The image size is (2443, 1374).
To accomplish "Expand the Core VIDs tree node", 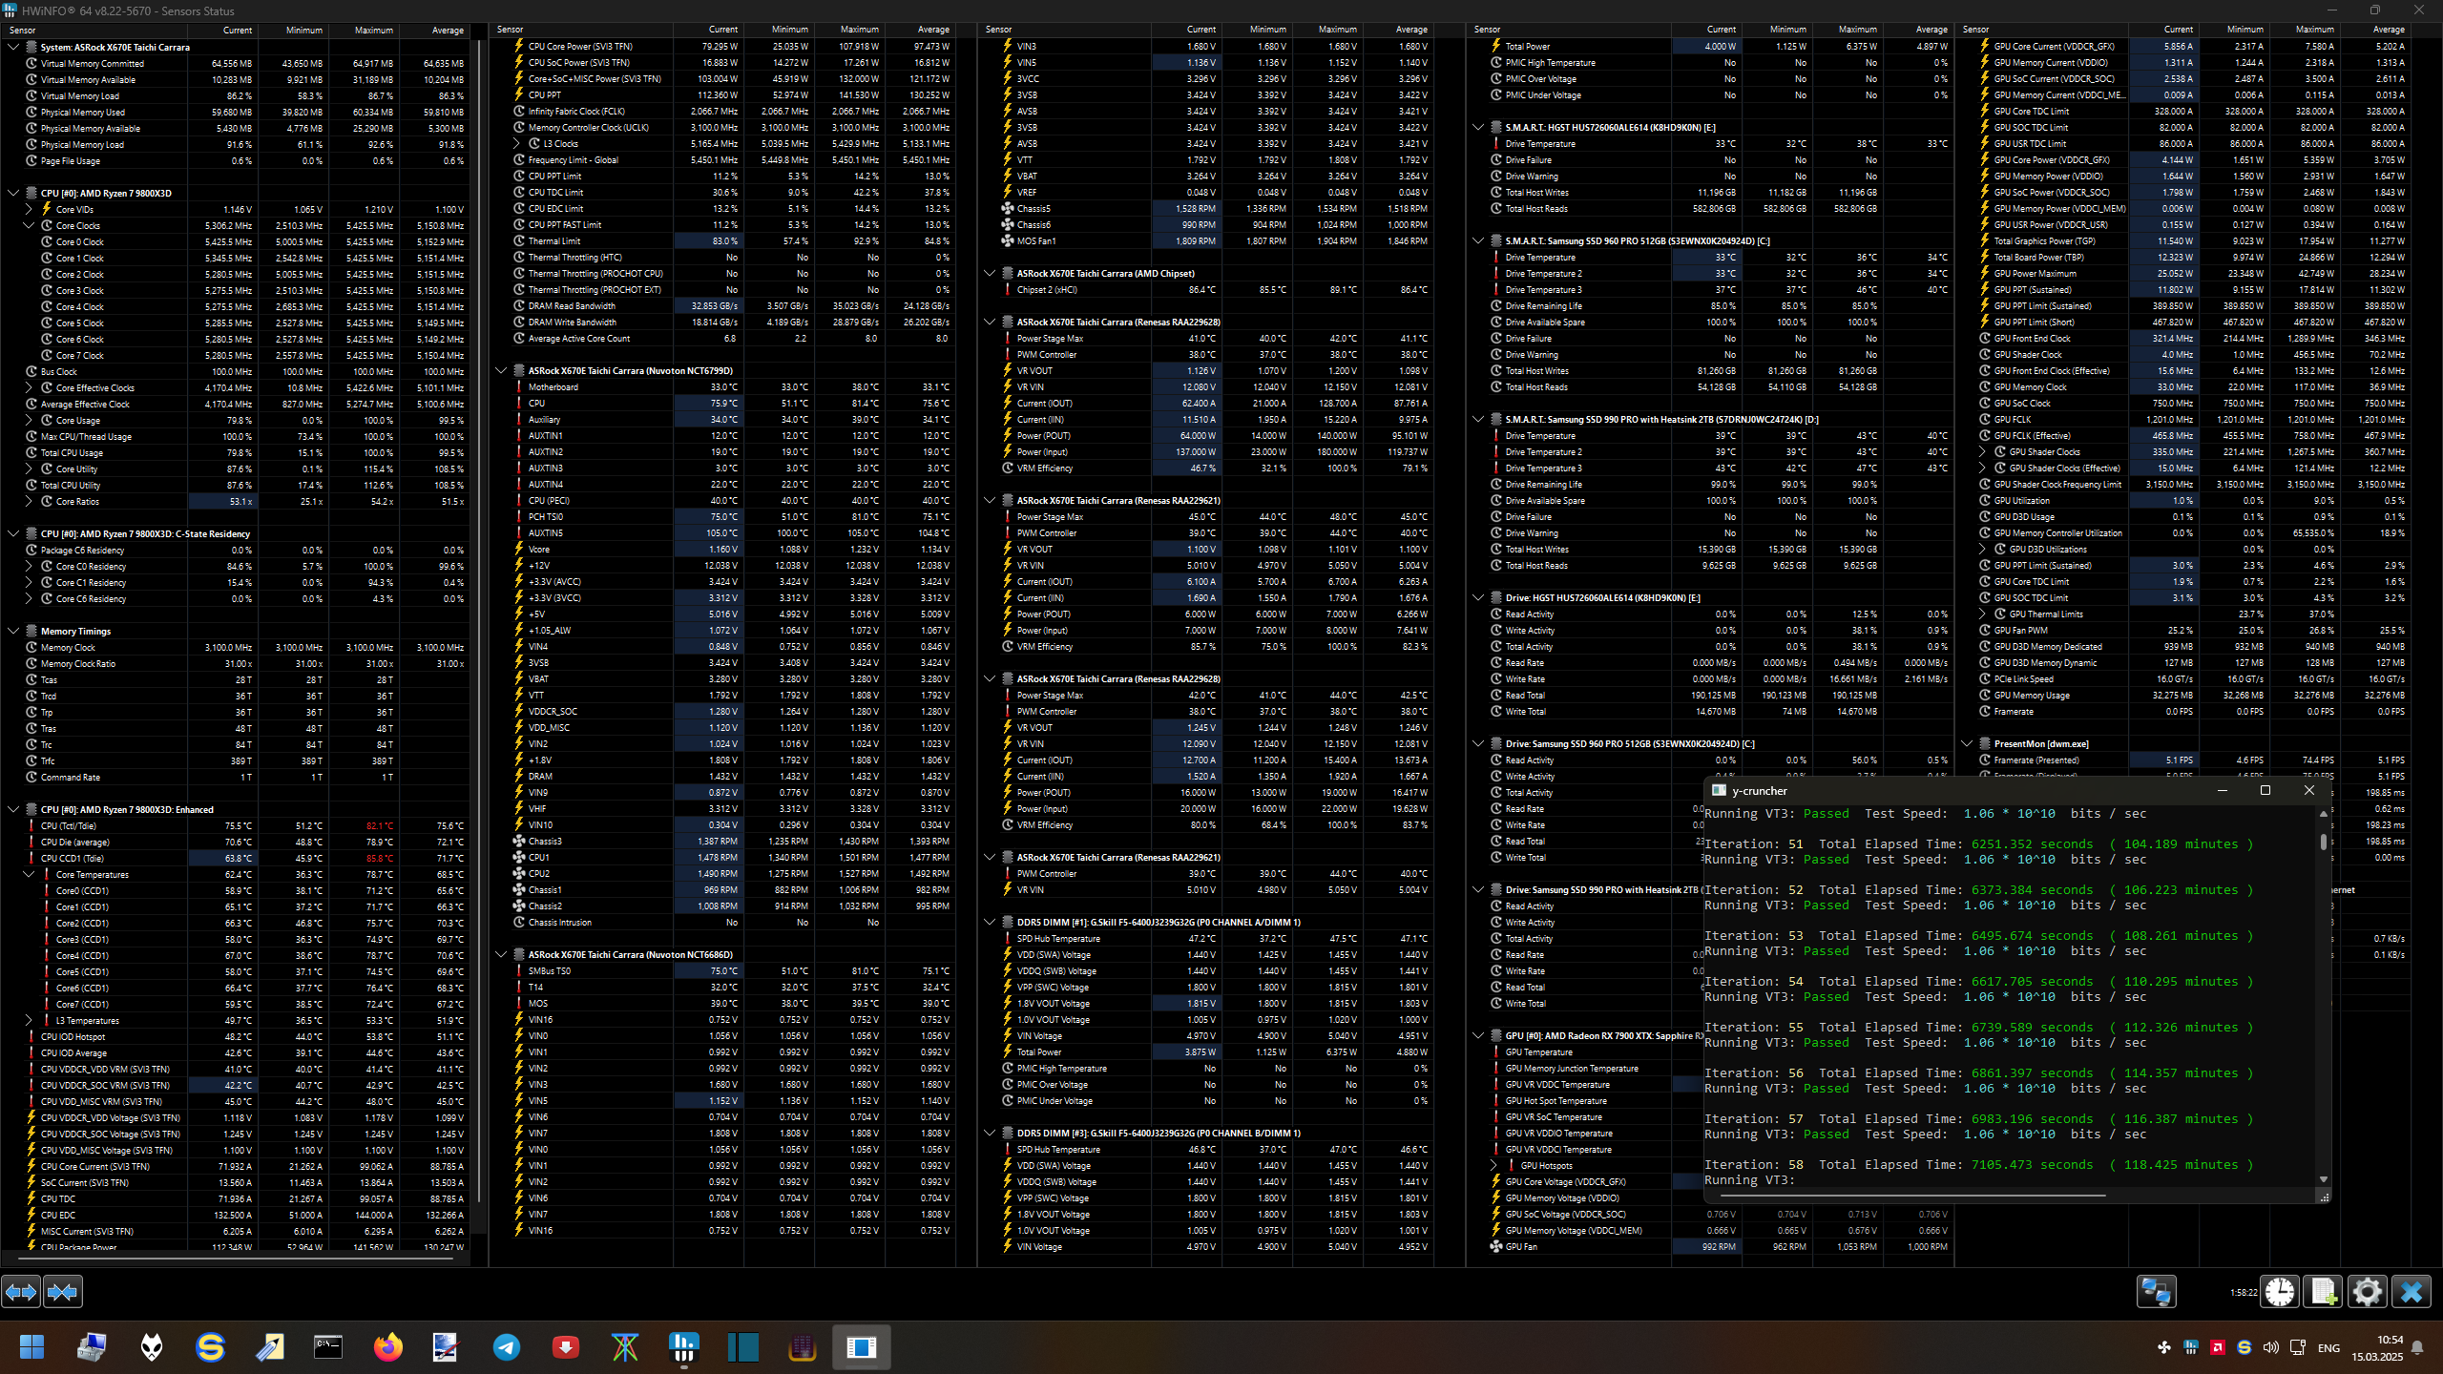I will click(x=29, y=209).
